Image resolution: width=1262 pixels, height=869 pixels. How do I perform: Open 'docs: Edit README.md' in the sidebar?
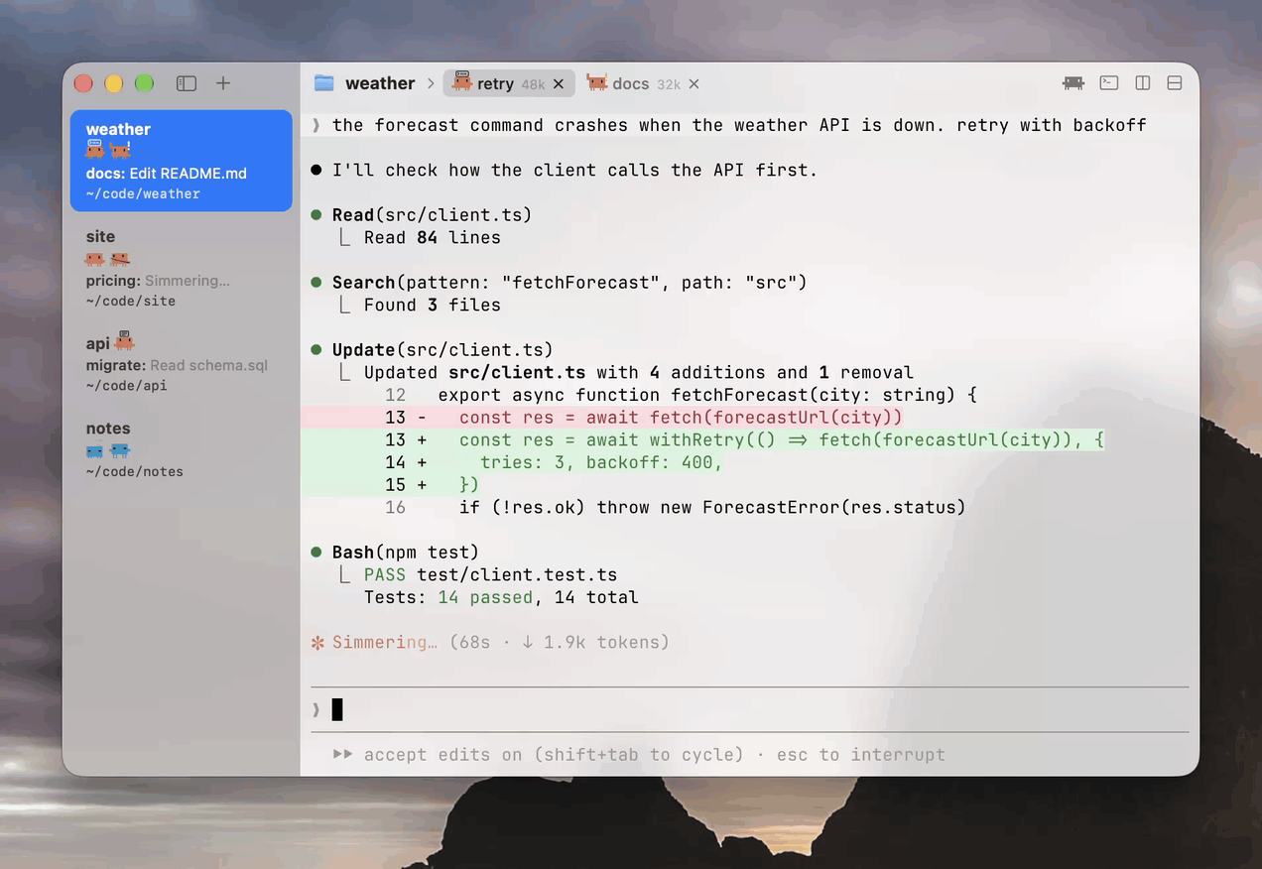pos(167,174)
